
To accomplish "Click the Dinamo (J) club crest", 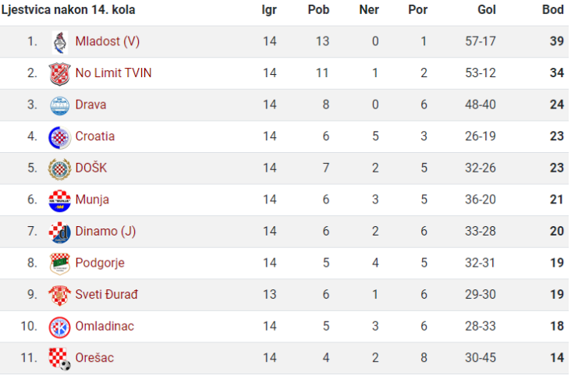I will (x=59, y=232).
